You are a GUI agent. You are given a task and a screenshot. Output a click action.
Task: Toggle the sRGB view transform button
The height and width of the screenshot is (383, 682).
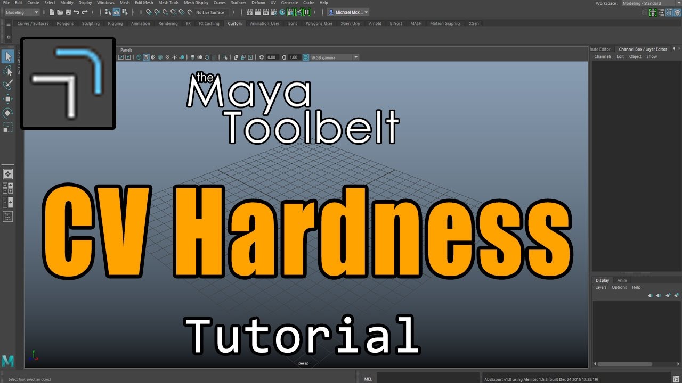tap(305, 57)
